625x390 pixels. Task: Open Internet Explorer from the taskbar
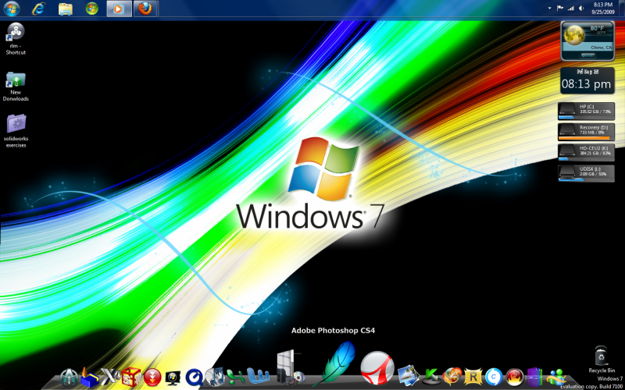pyautogui.click(x=38, y=9)
